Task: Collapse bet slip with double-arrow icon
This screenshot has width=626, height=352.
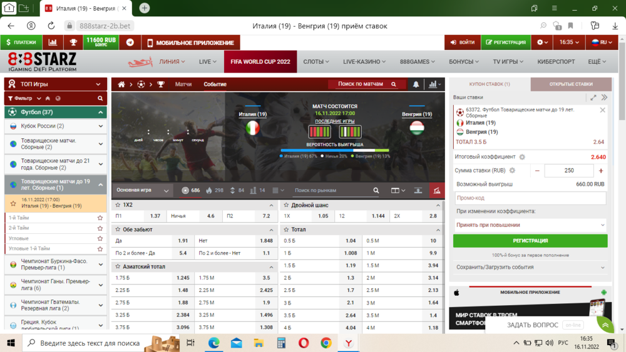Action: tap(605, 98)
